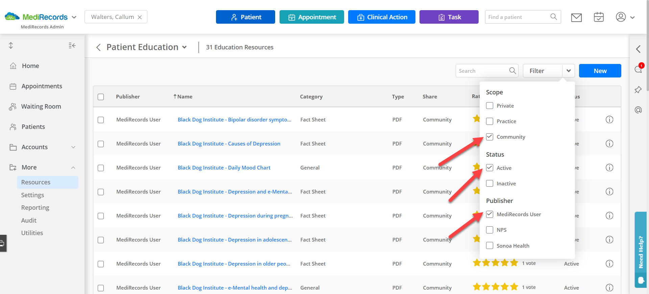
Task: Open info for Depression in older people row
Action: click(x=609, y=264)
